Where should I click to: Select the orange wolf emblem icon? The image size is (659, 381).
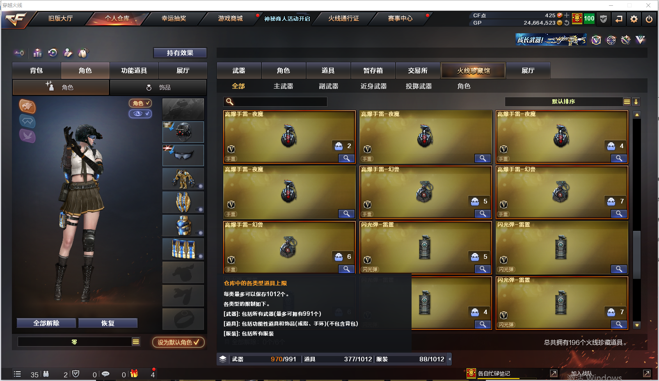[27, 107]
